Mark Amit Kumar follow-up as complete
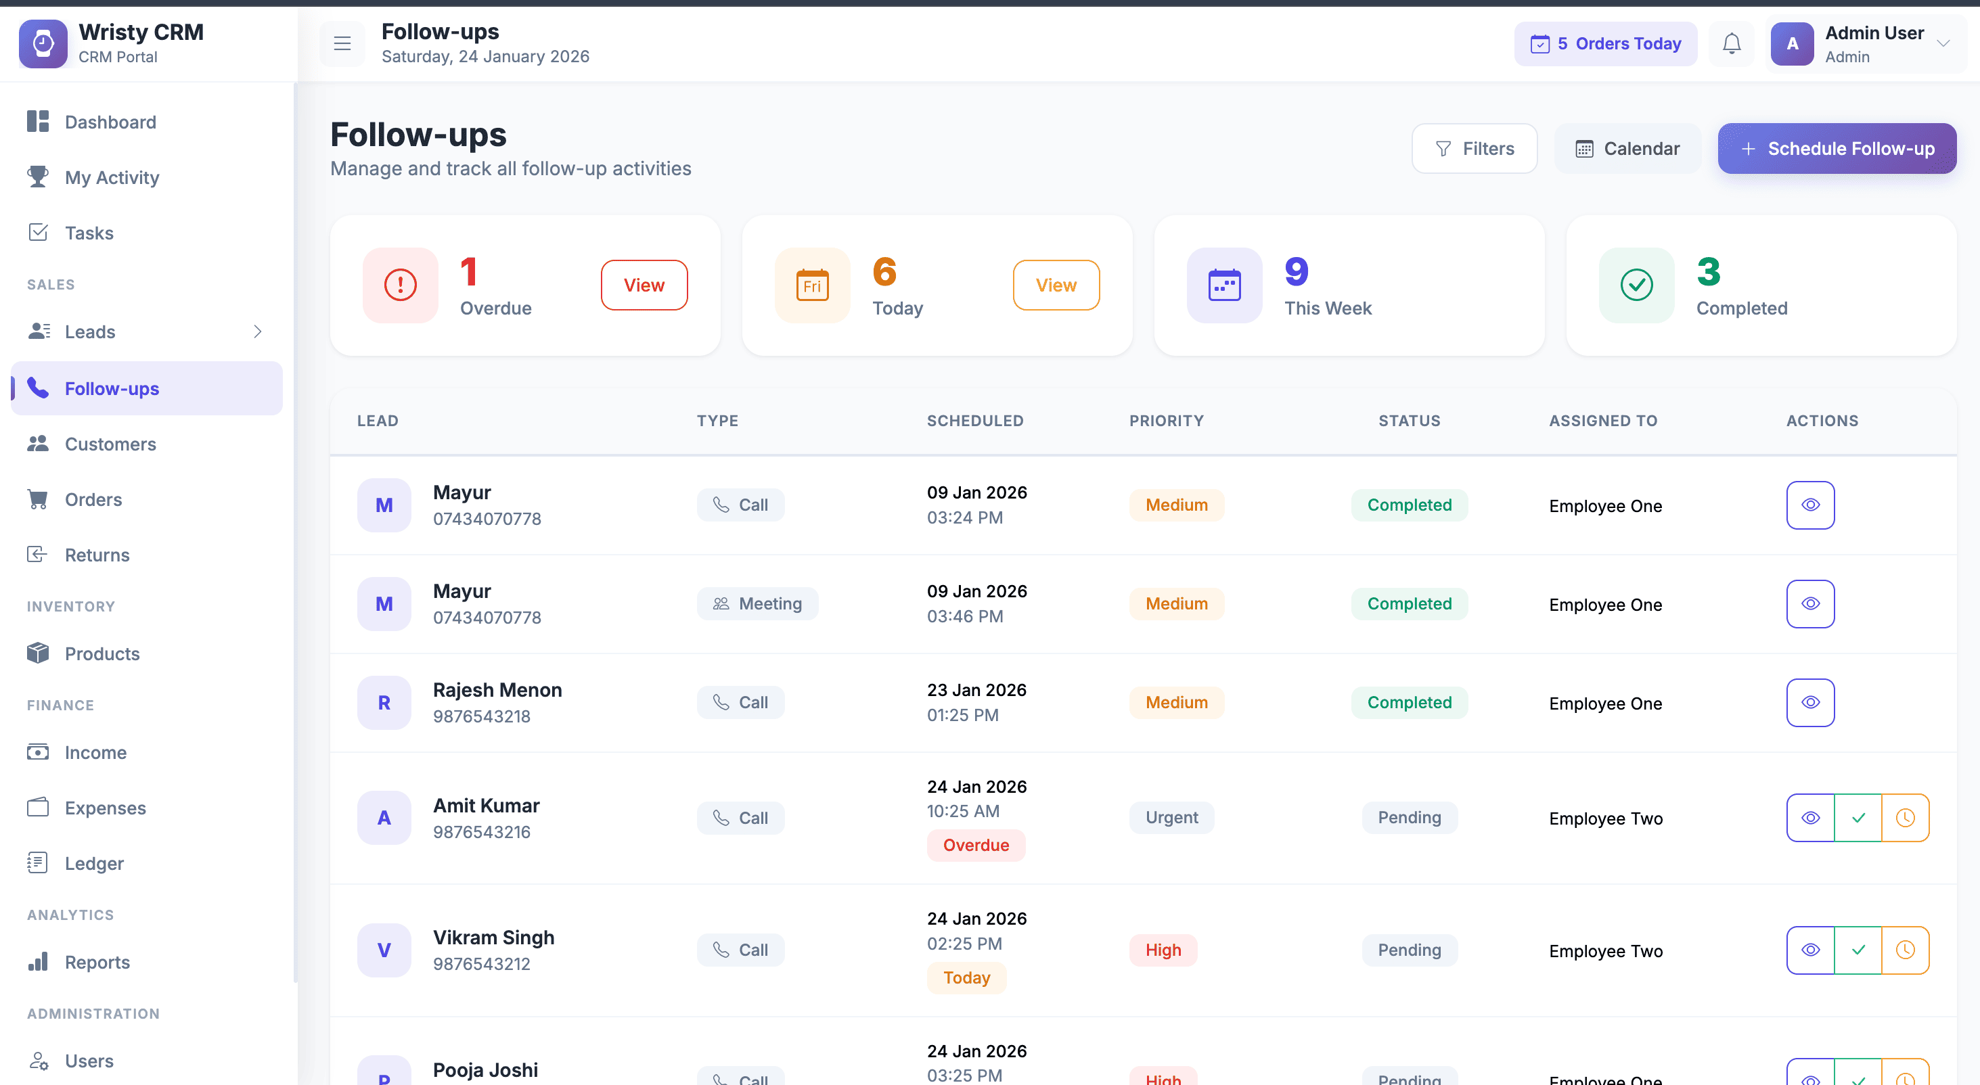Viewport: 1980px width, 1085px height. tap(1858, 818)
